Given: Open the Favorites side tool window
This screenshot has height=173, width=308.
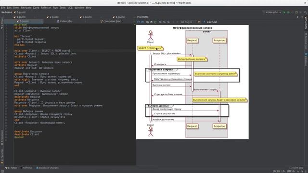Looking at the screenshot, I should (2, 156).
